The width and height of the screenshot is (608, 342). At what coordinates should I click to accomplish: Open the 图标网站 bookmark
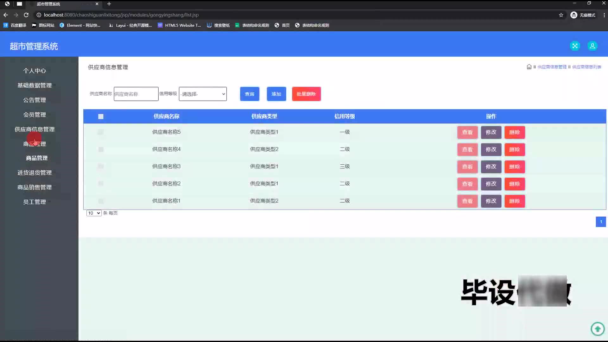click(43, 25)
